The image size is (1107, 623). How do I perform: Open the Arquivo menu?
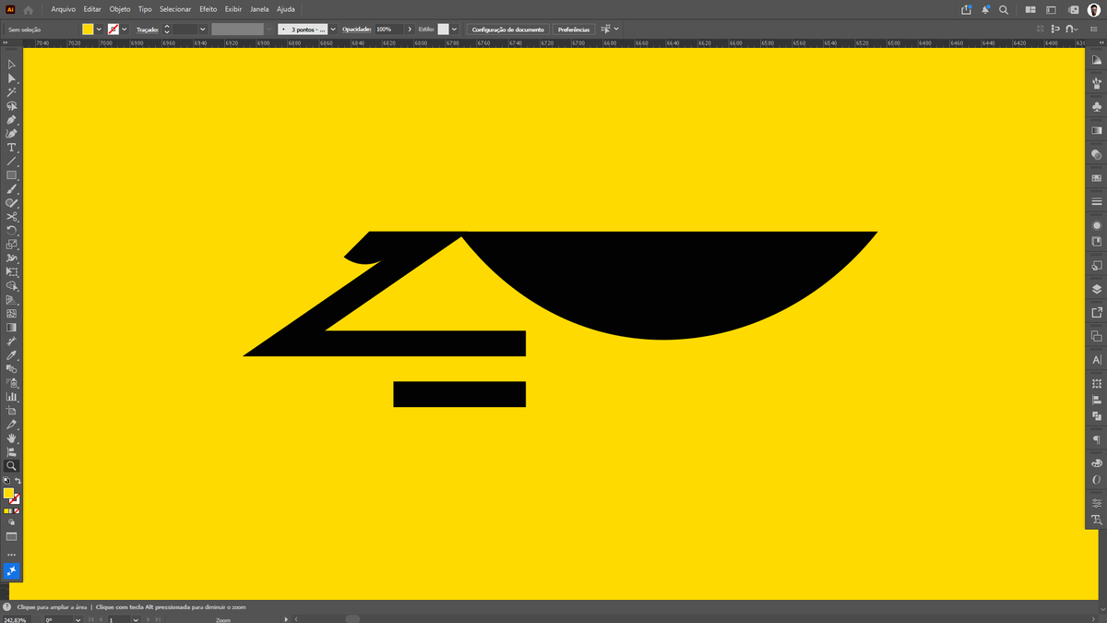pyautogui.click(x=64, y=9)
